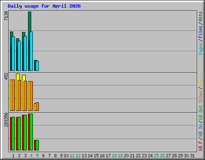Click green day 5 label
The image size is (205, 160).
pos(37,156)
